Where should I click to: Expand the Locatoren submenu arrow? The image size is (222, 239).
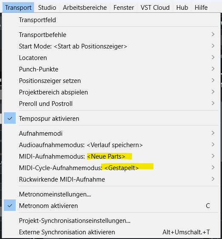(x=213, y=57)
